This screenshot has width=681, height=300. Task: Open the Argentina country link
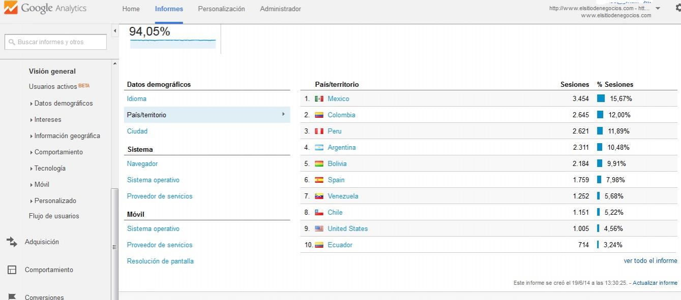(x=342, y=148)
